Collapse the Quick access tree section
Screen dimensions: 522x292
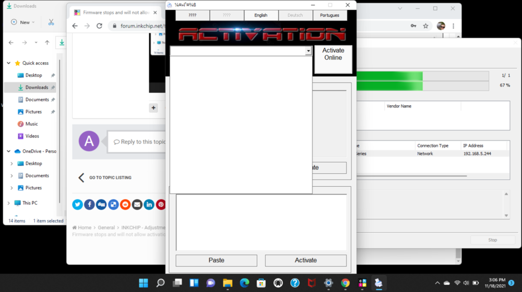point(9,63)
